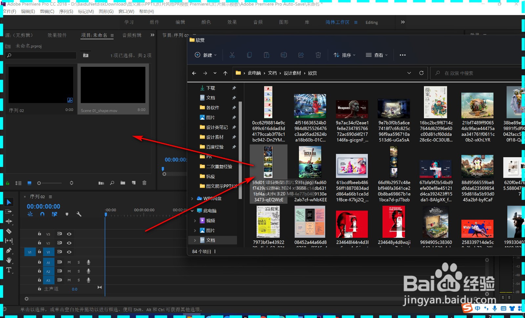Select the Scene 01_shape.mov thumbnail

tap(113, 85)
